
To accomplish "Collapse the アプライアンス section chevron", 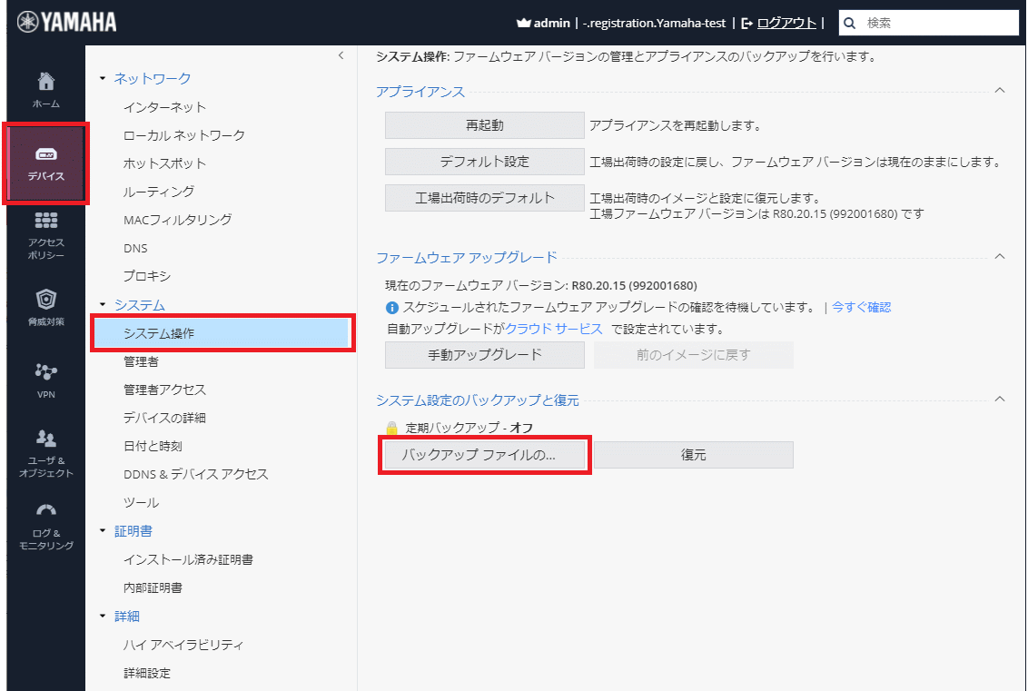I will click(1000, 91).
